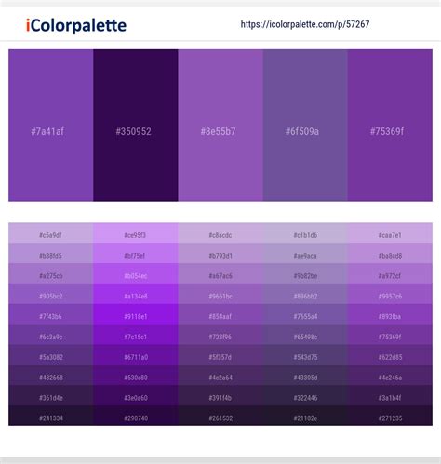The height and width of the screenshot is (464, 441).
Task: Select the #c1b1d6 pale tint cell
Action: 305,232
